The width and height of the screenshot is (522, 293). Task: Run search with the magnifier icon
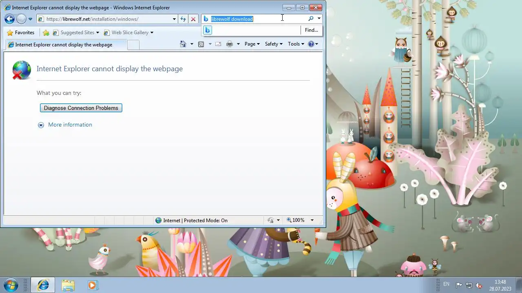[x=311, y=19]
